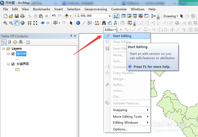Open the Windows menu

point(137,9)
